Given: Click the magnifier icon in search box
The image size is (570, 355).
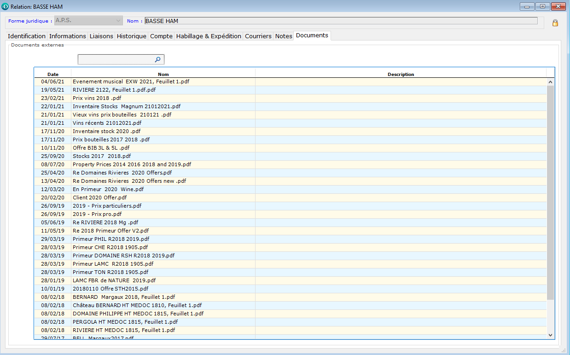Looking at the screenshot, I should click(157, 59).
